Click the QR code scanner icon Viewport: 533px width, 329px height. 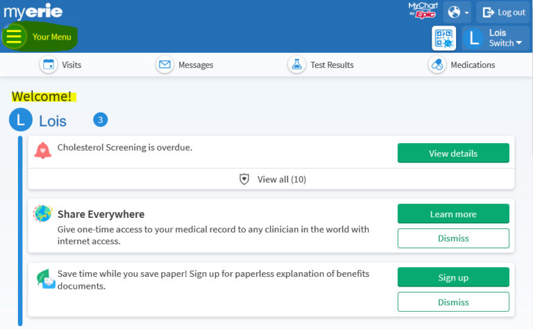point(443,38)
